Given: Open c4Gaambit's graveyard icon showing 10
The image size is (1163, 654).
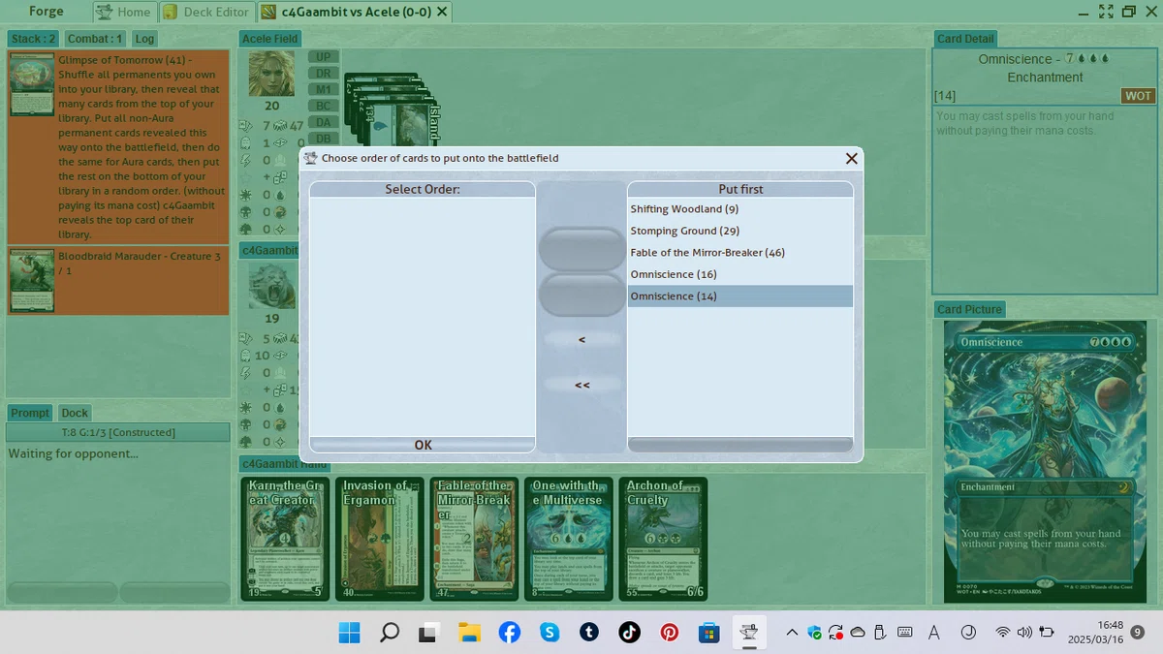Looking at the screenshot, I should [246, 356].
